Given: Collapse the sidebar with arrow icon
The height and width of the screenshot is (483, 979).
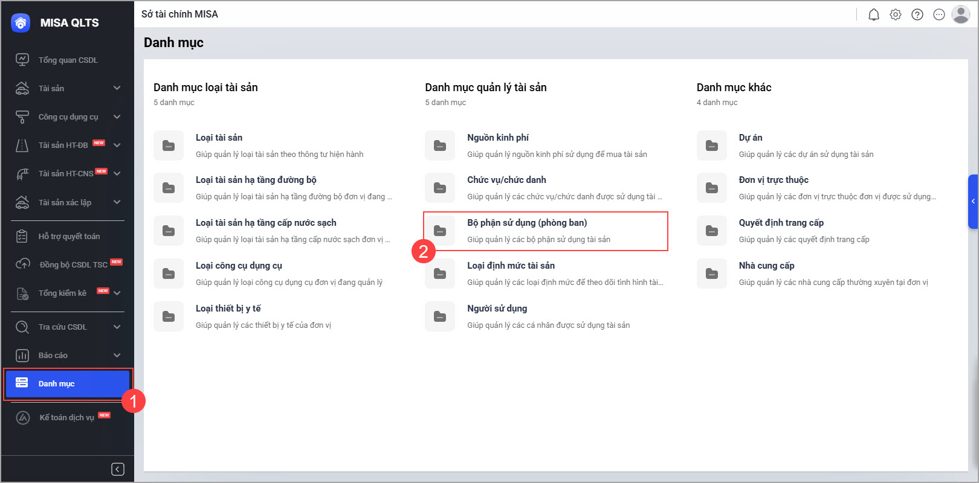Looking at the screenshot, I should [x=118, y=469].
